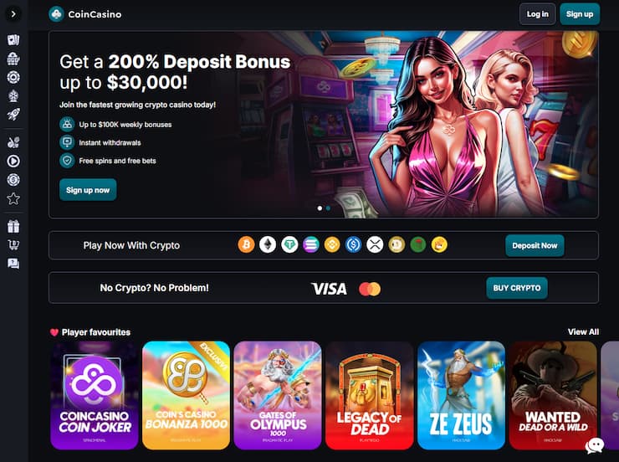Screen dimensions: 619x462
Task: Select the play circle sidebar icon
Action: (13, 161)
